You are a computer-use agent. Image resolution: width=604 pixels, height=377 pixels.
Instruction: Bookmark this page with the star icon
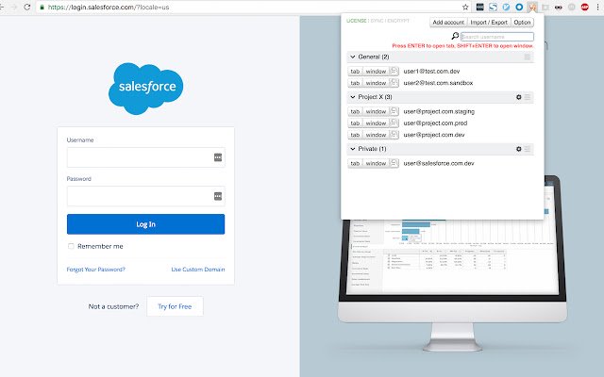point(465,7)
